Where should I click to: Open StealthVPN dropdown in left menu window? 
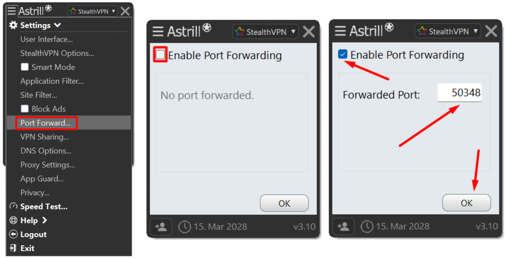tap(92, 11)
